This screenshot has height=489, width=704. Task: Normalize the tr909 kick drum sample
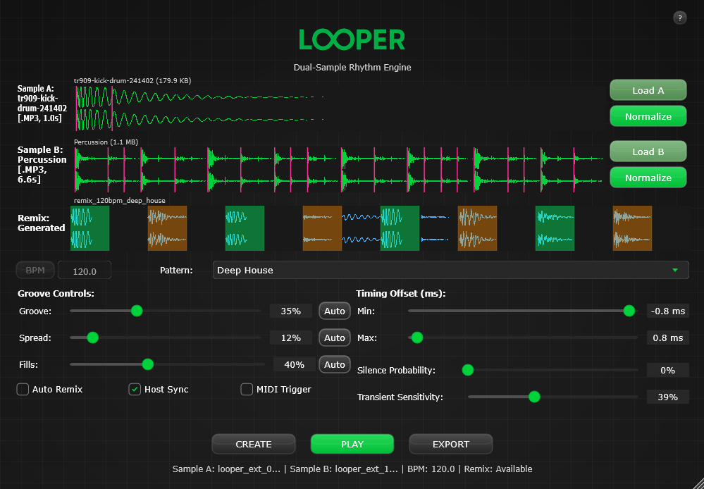pos(648,116)
